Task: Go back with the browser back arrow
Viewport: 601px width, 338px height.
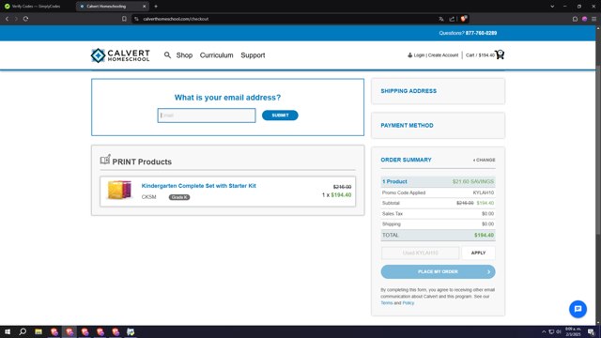Action: 7,19
